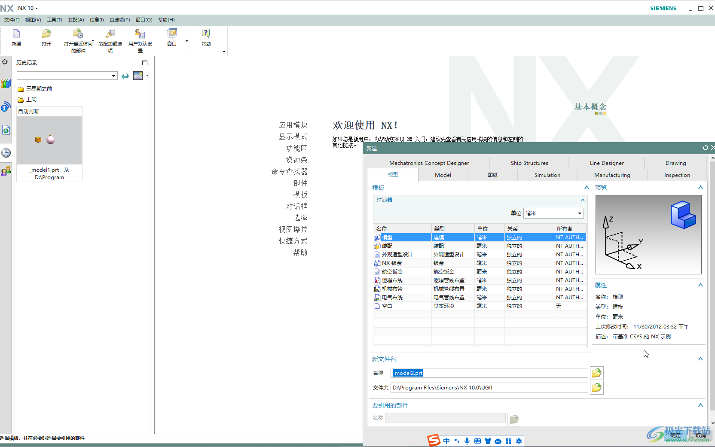715x447 pixels.
Task: Click the history view image icon
Action: 138,76
